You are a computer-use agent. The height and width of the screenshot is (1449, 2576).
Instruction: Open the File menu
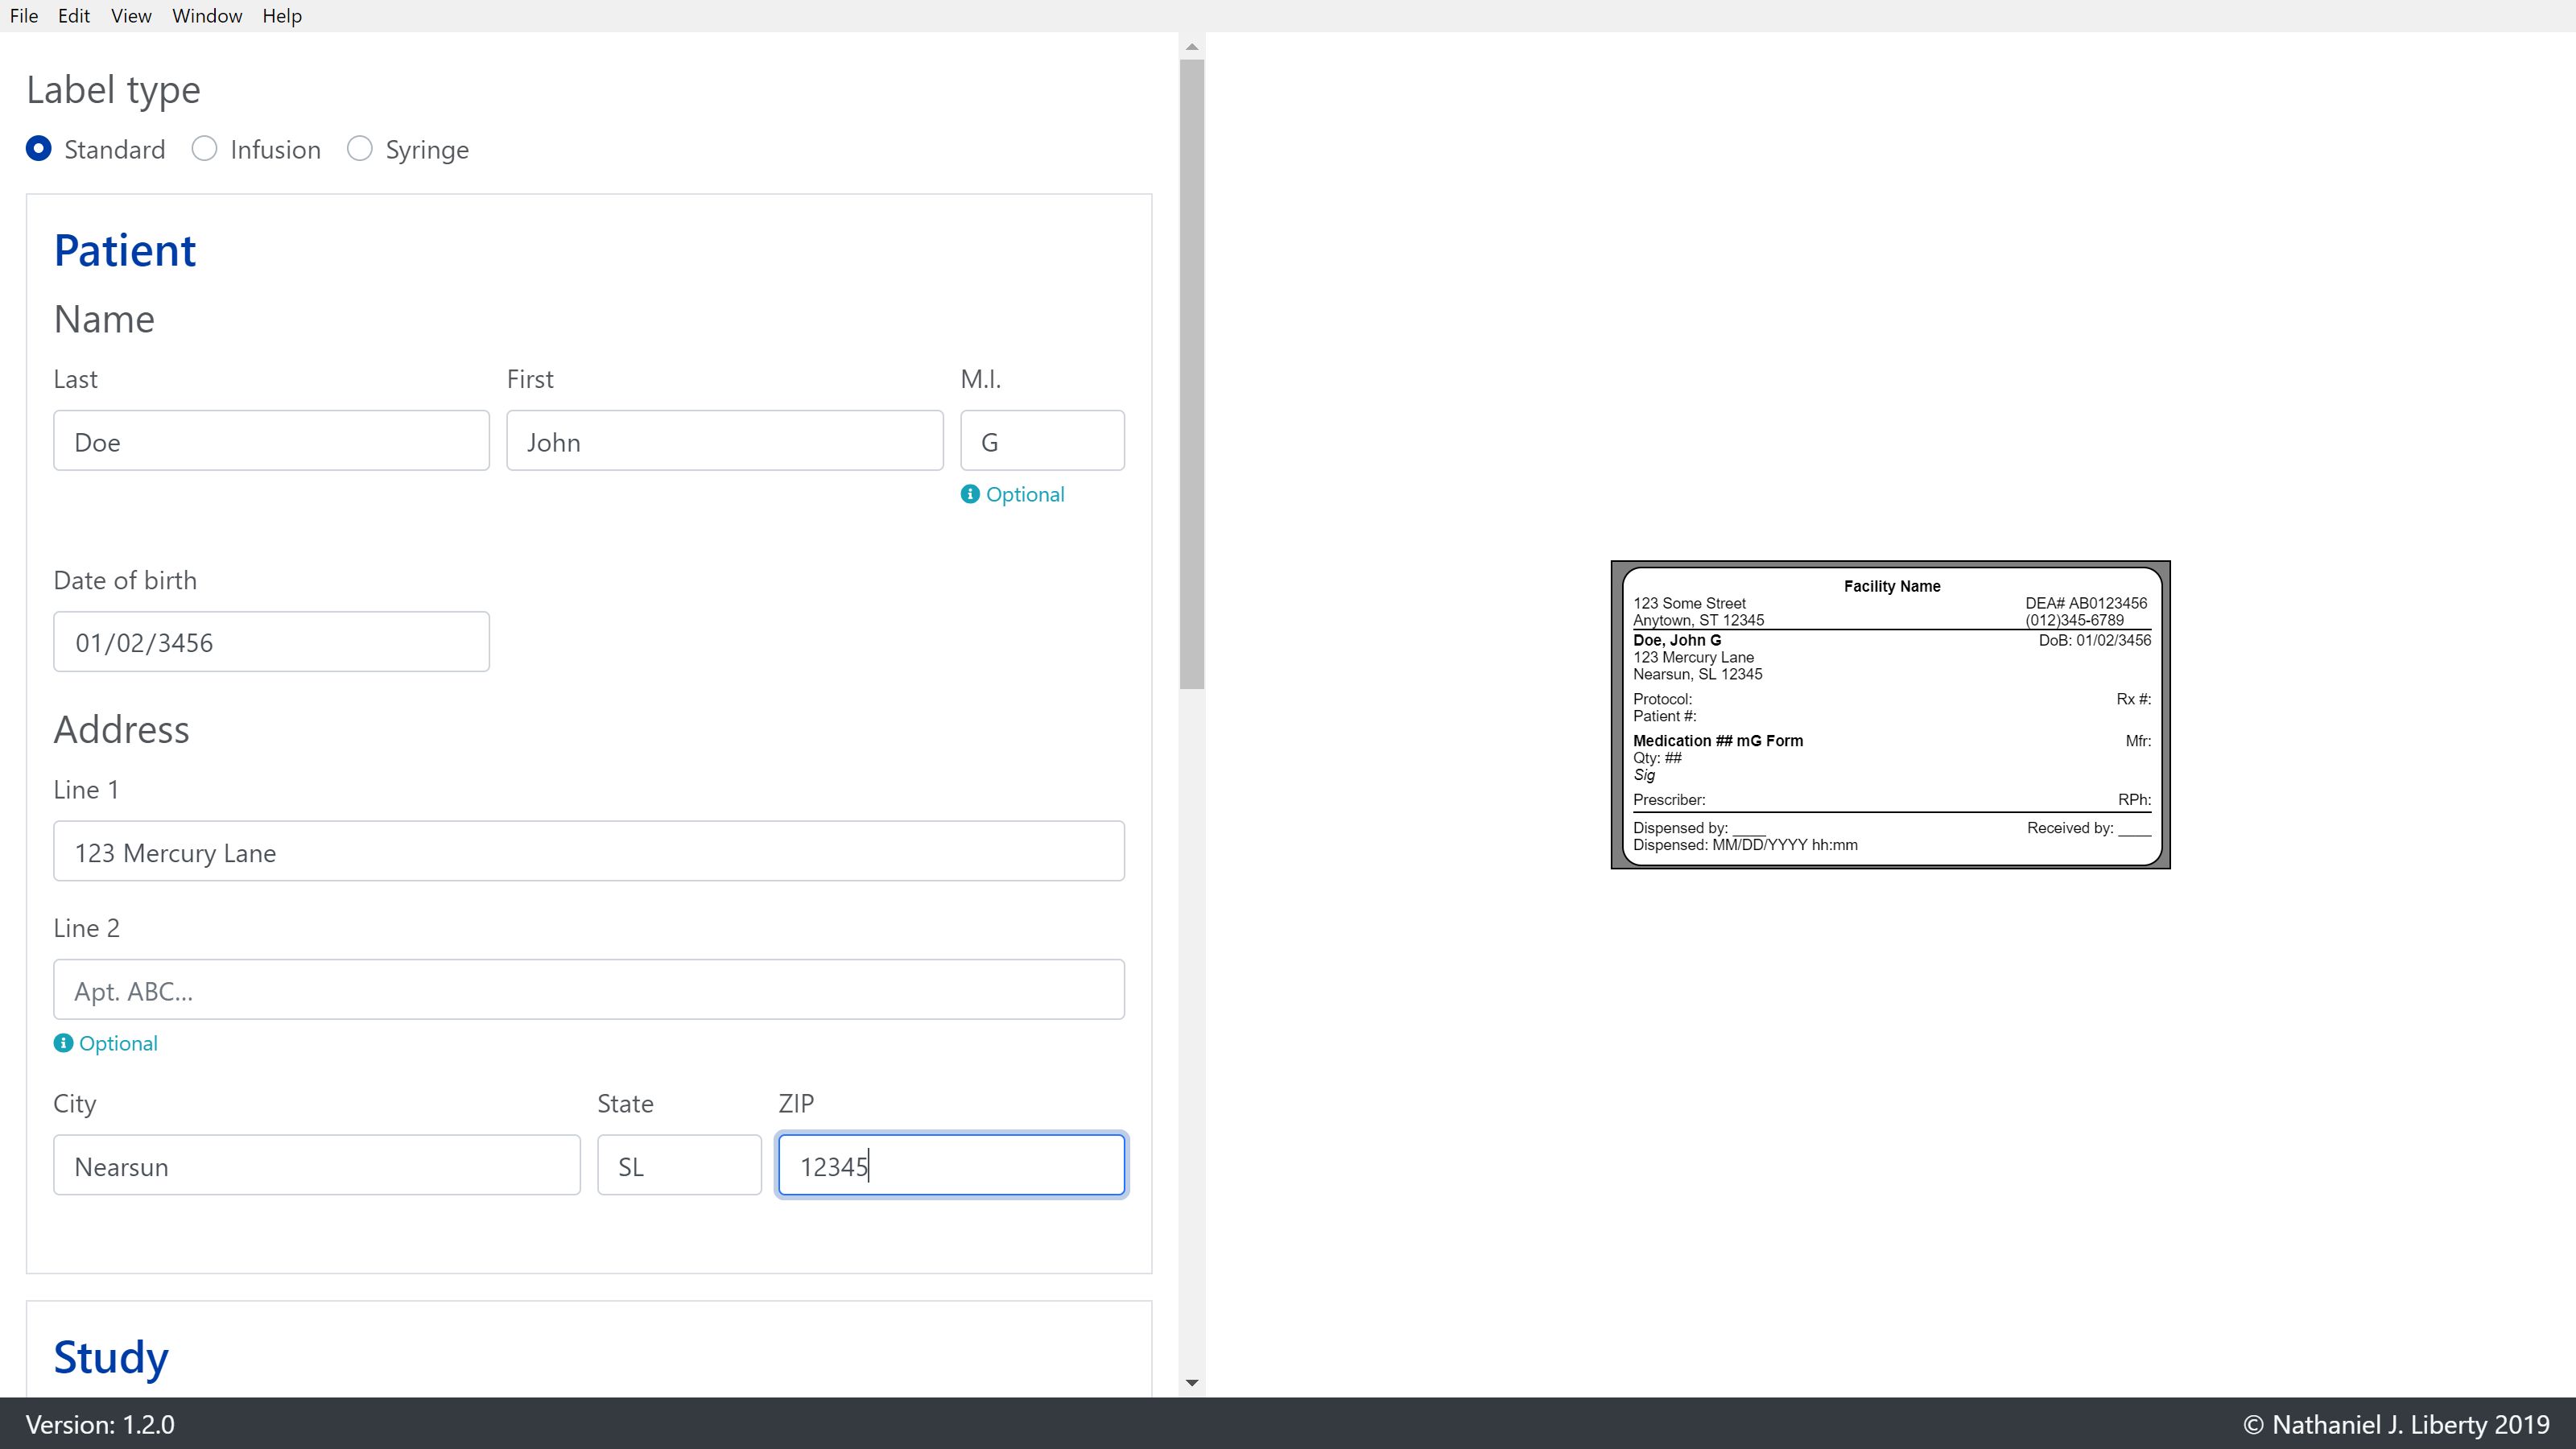pyautogui.click(x=24, y=16)
